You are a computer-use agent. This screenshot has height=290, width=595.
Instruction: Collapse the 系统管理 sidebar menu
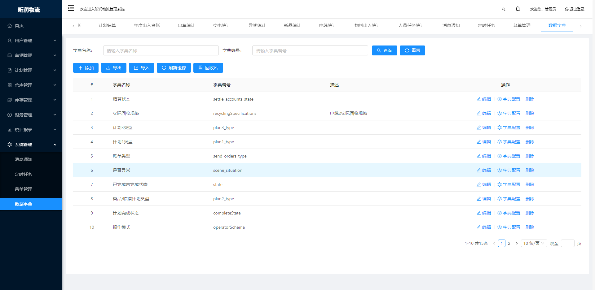point(31,145)
